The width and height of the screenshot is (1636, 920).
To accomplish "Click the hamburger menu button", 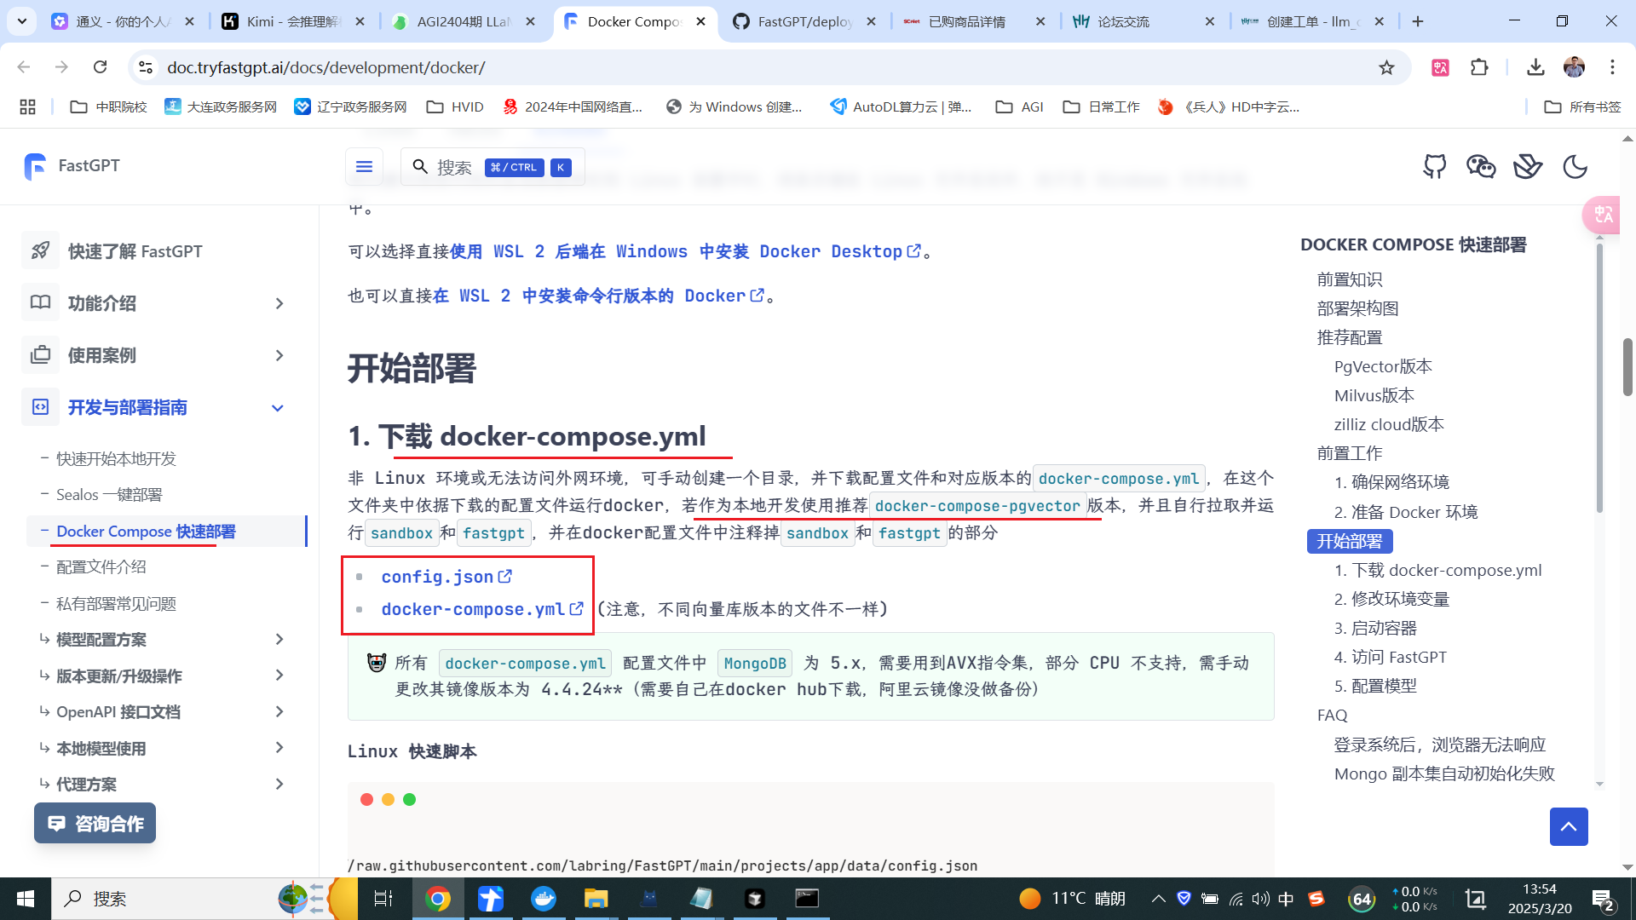I will point(364,167).
